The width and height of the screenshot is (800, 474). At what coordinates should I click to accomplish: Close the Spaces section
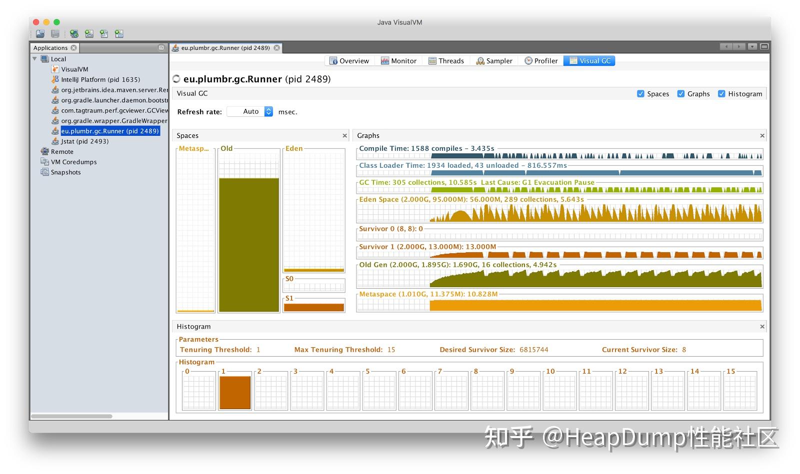(344, 136)
